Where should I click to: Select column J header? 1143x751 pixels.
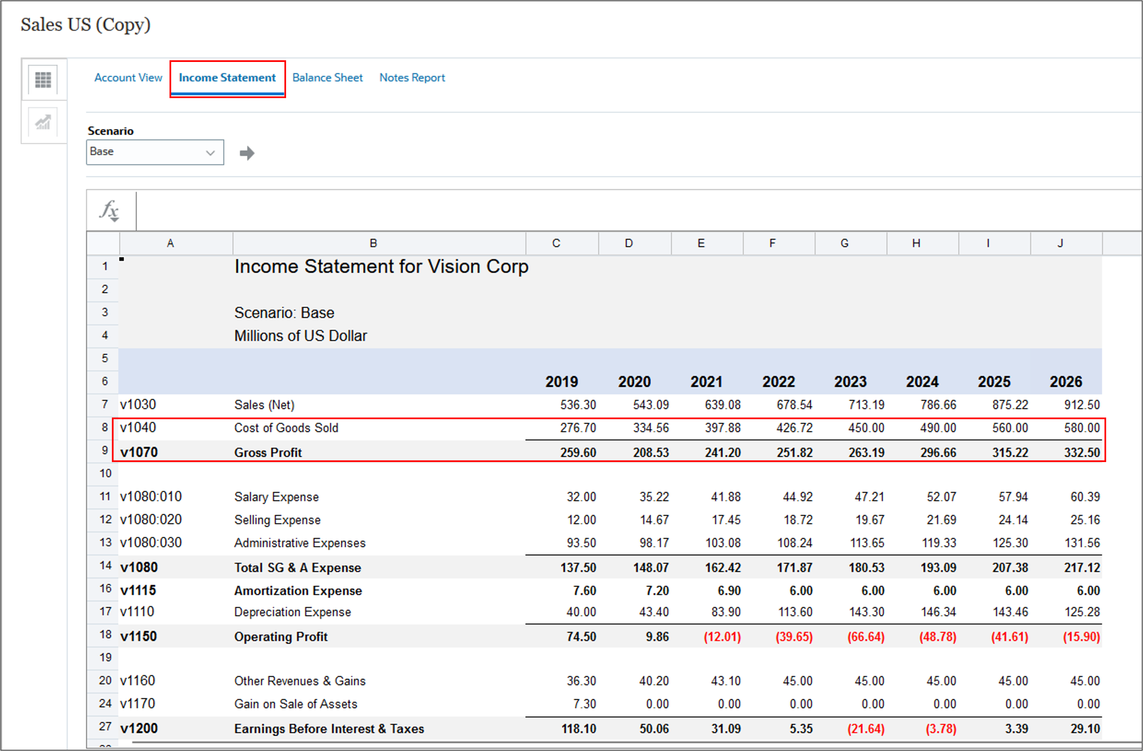[x=1060, y=243]
